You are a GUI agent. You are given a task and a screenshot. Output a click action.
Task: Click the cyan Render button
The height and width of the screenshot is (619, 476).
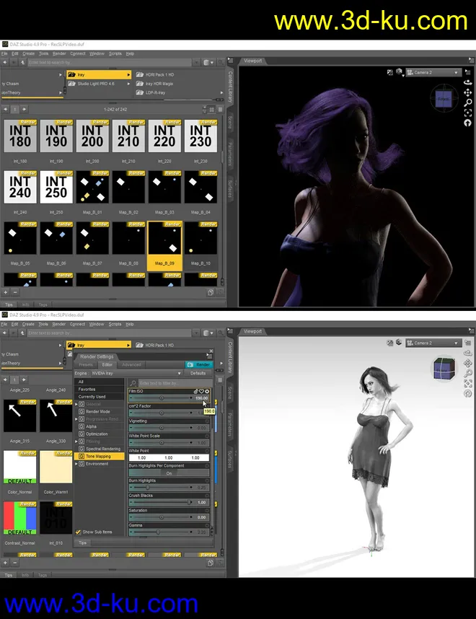[x=199, y=364]
